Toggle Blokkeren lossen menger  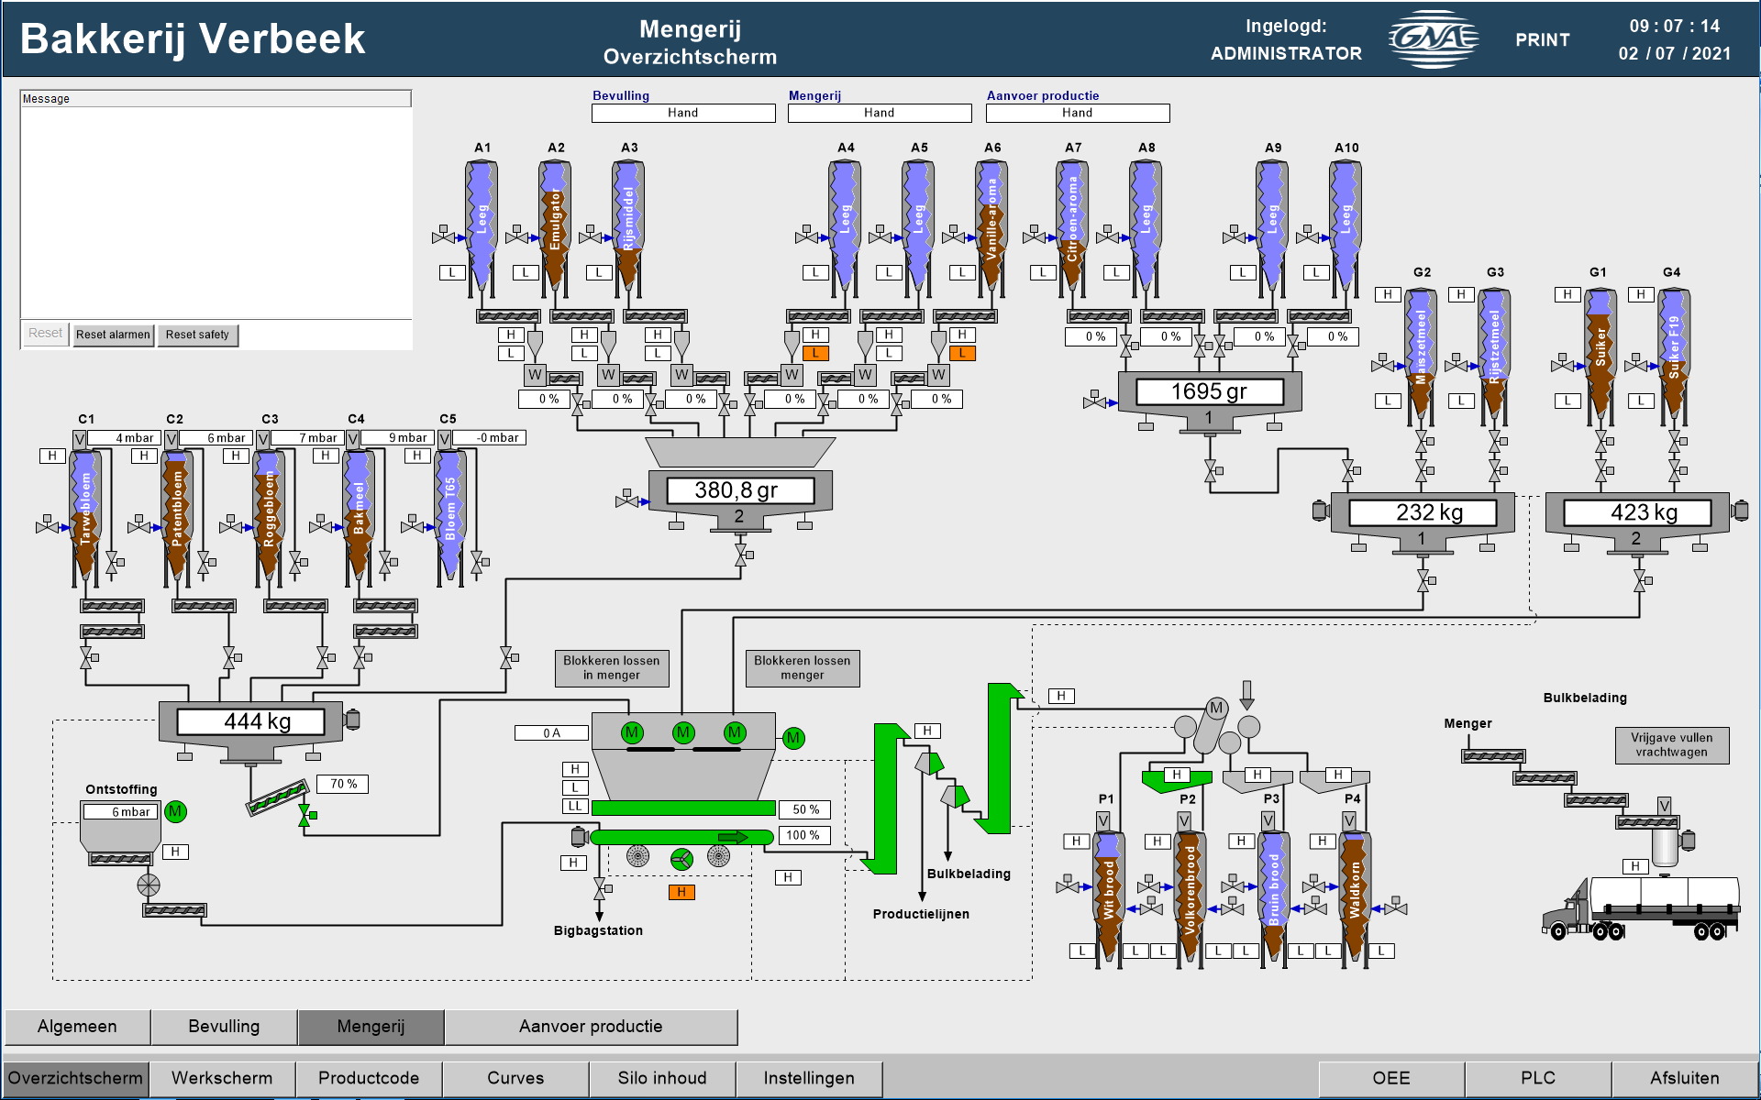(803, 668)
